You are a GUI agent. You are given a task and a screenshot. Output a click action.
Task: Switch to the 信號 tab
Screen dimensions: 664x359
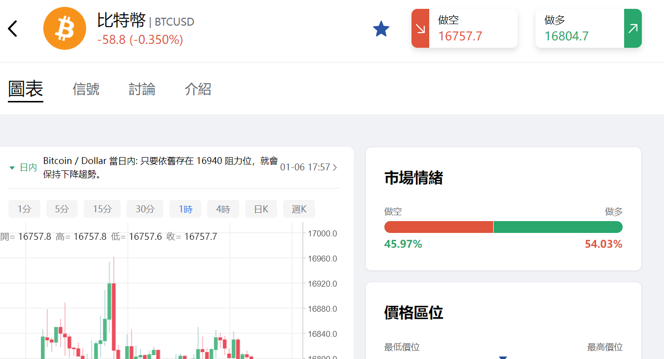(x=86, y=89)
